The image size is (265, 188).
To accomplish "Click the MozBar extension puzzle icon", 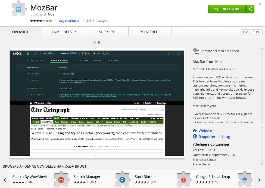I will (x=19, y=9).
